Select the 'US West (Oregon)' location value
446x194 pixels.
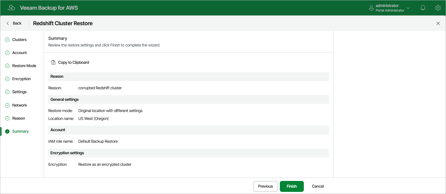(93, 119)
